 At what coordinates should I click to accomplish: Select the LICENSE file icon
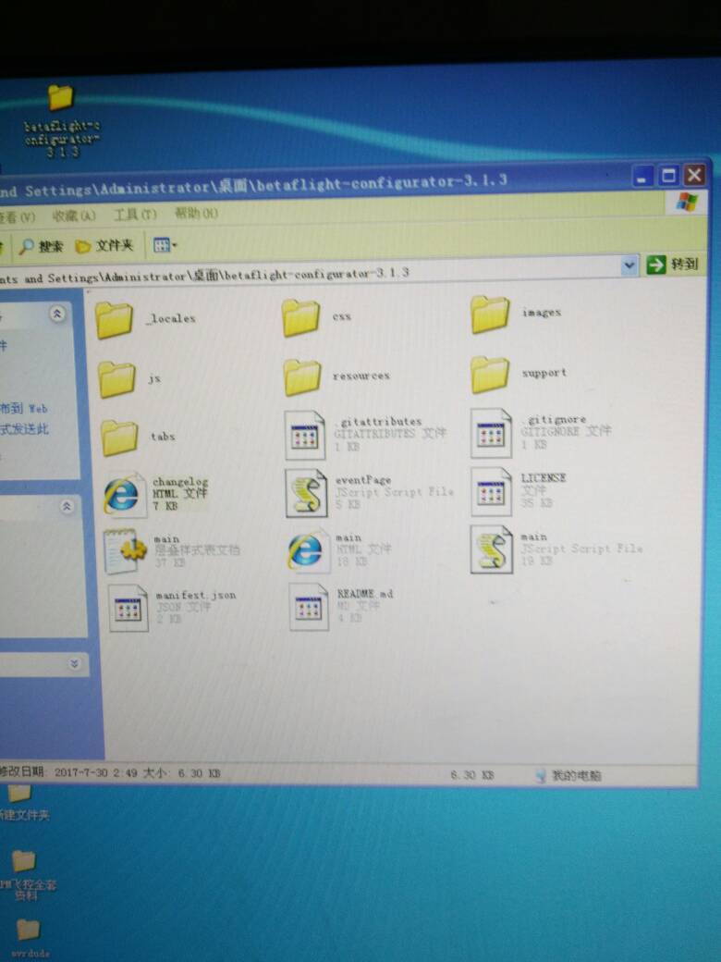pyautogui.click(x=491, y=491)
